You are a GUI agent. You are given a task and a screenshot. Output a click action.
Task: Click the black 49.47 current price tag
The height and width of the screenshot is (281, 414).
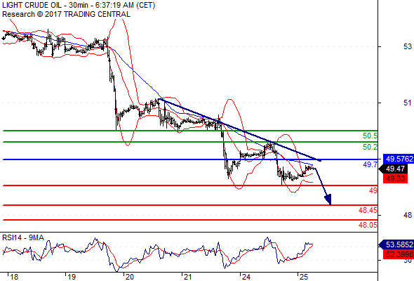tap(396, 169)
